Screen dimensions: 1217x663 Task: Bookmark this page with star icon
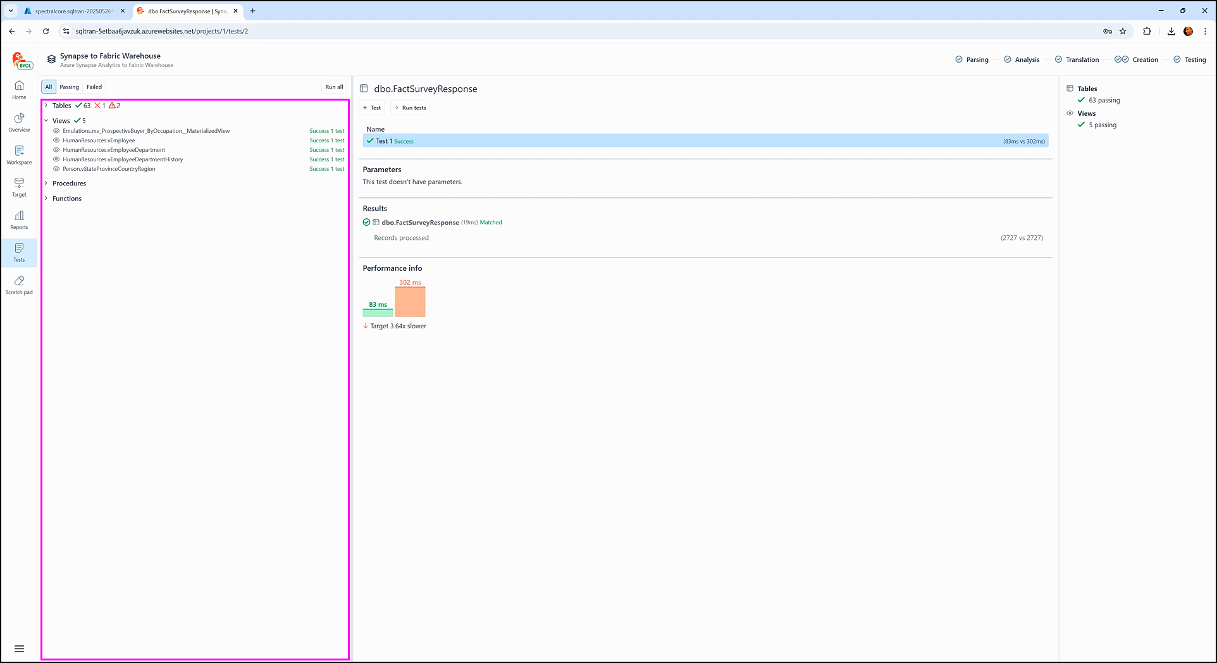pyautogui.click(x=1123, y=31)
